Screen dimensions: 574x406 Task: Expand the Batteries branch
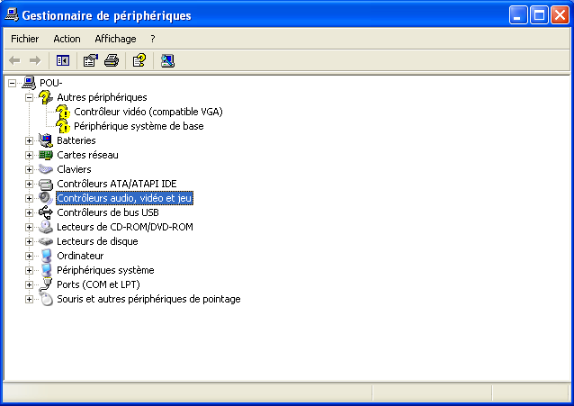(x=30, y=140)
